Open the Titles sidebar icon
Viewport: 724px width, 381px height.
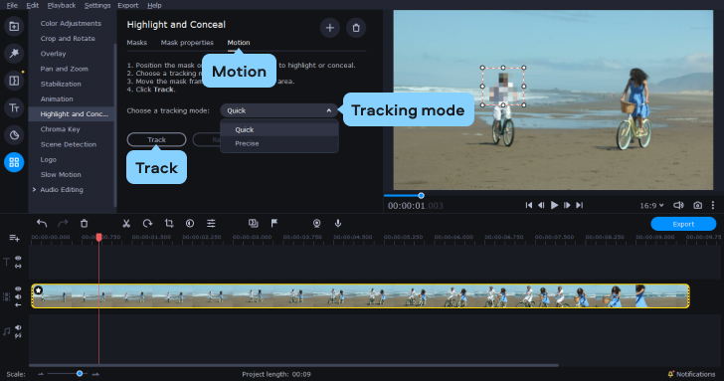tap(14, 108)
